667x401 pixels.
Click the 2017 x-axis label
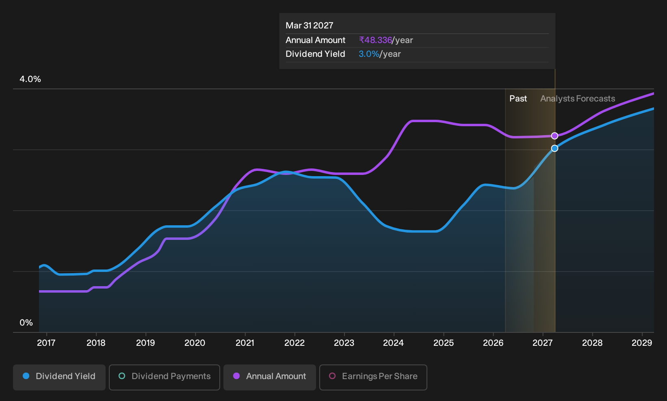click(46, 343)
